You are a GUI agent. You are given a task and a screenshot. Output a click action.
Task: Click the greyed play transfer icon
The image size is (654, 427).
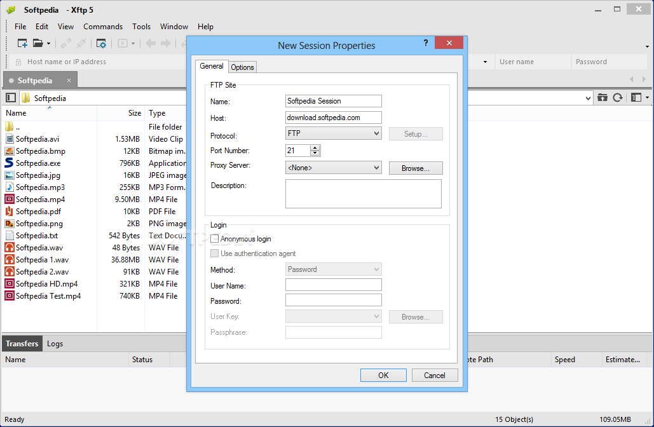(x=122, y=43)
